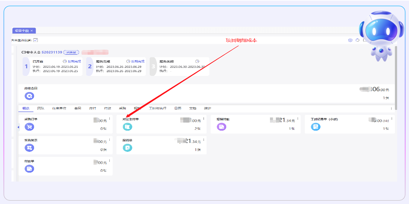Viewport: 409px width, 204px height.
Task: Toggle the checkbox next to the 项目全貌 tab
Action: [x=36, y=40]
